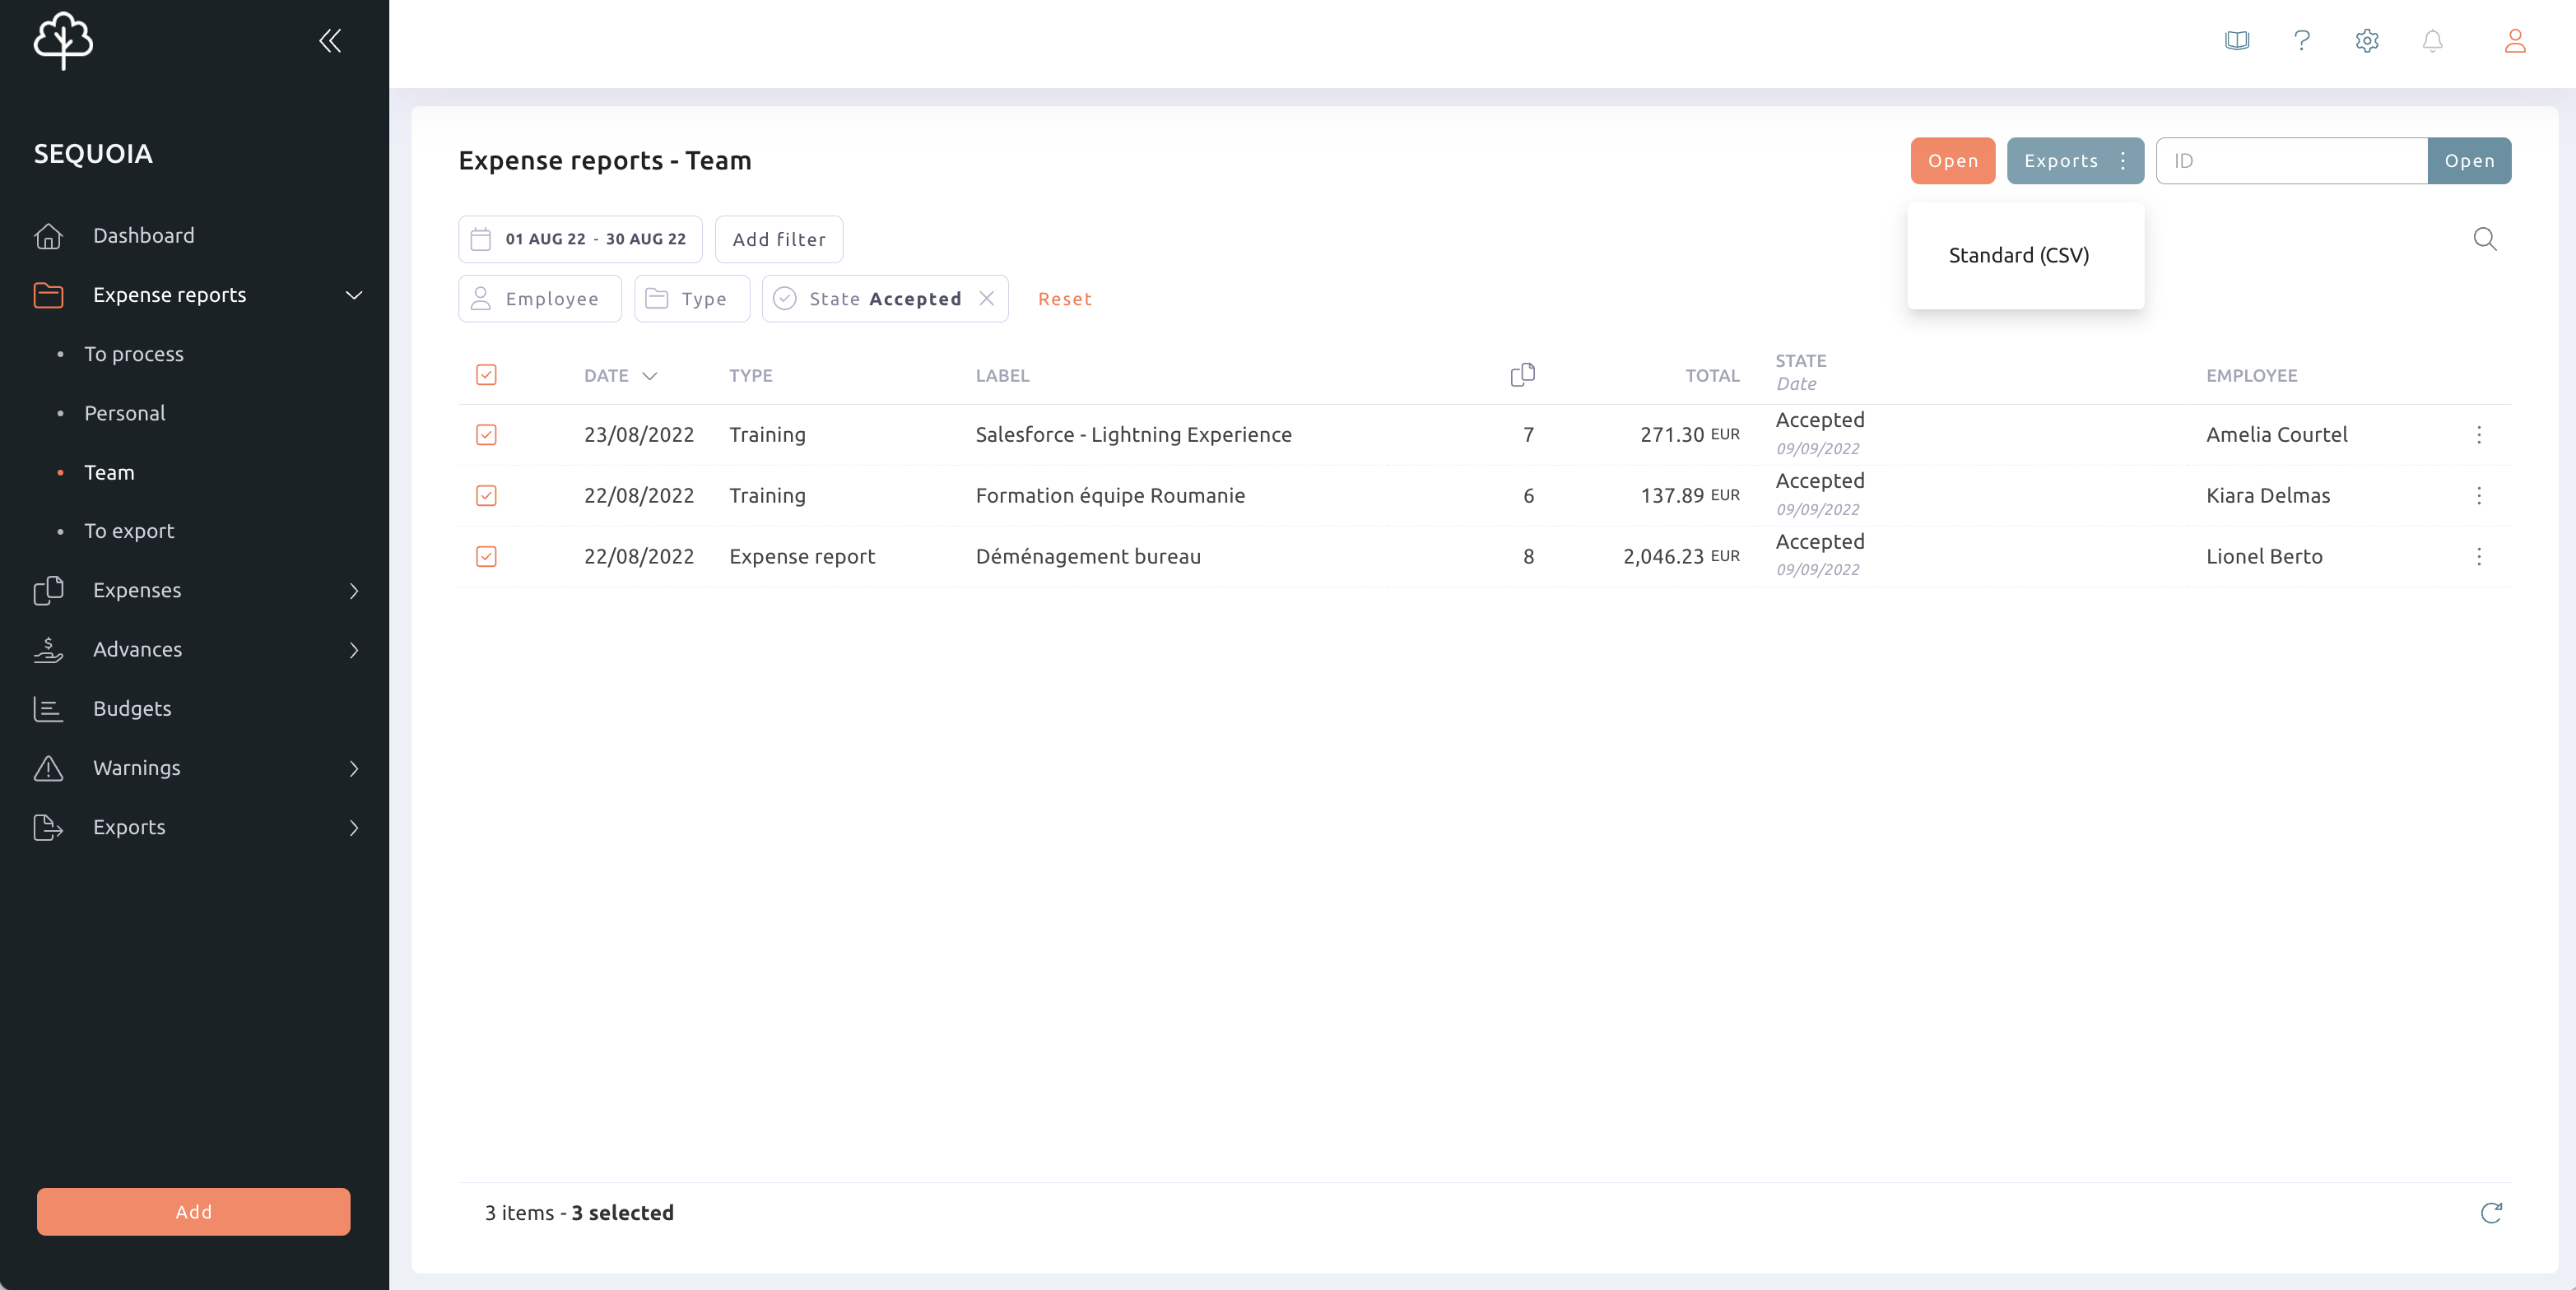Click the Expense report type cell
Screen dimensions: 2576x1290
click(x=802, y=557)
